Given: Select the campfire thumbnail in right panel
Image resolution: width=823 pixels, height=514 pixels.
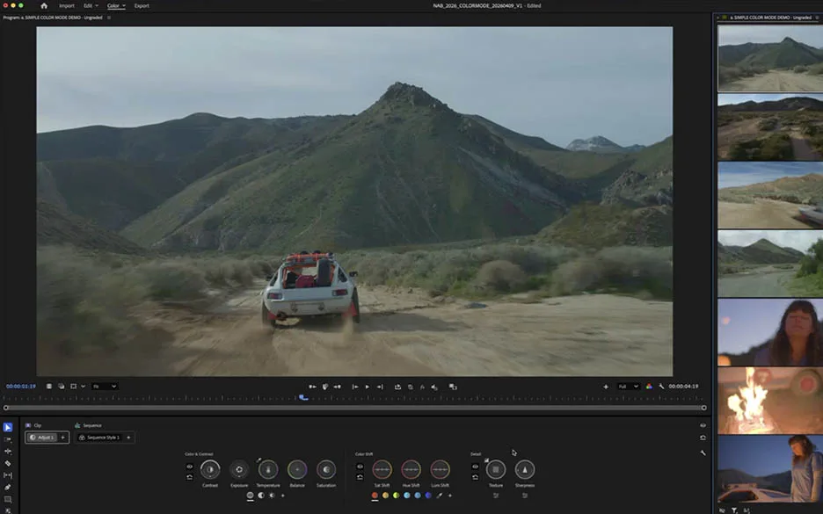Looking at the screenshot, I should pos(770,400).
